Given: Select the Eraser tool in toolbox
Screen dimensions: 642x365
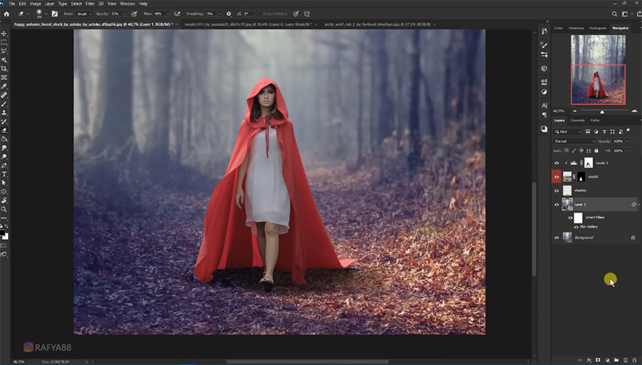Looking at the screenshot, I should pyautogui.click(x=4, y=130).
